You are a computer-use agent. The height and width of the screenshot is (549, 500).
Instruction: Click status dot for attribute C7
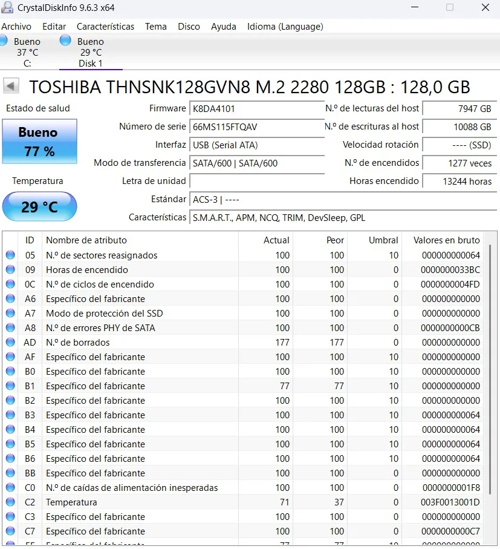pyautogui.click(x=10, y=531)
